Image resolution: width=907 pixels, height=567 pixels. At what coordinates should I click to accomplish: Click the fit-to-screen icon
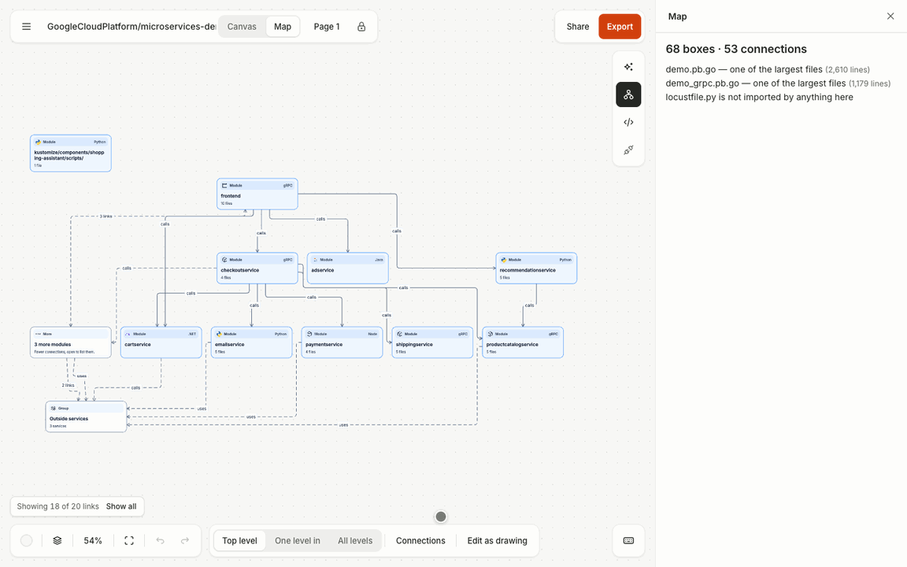129,540
